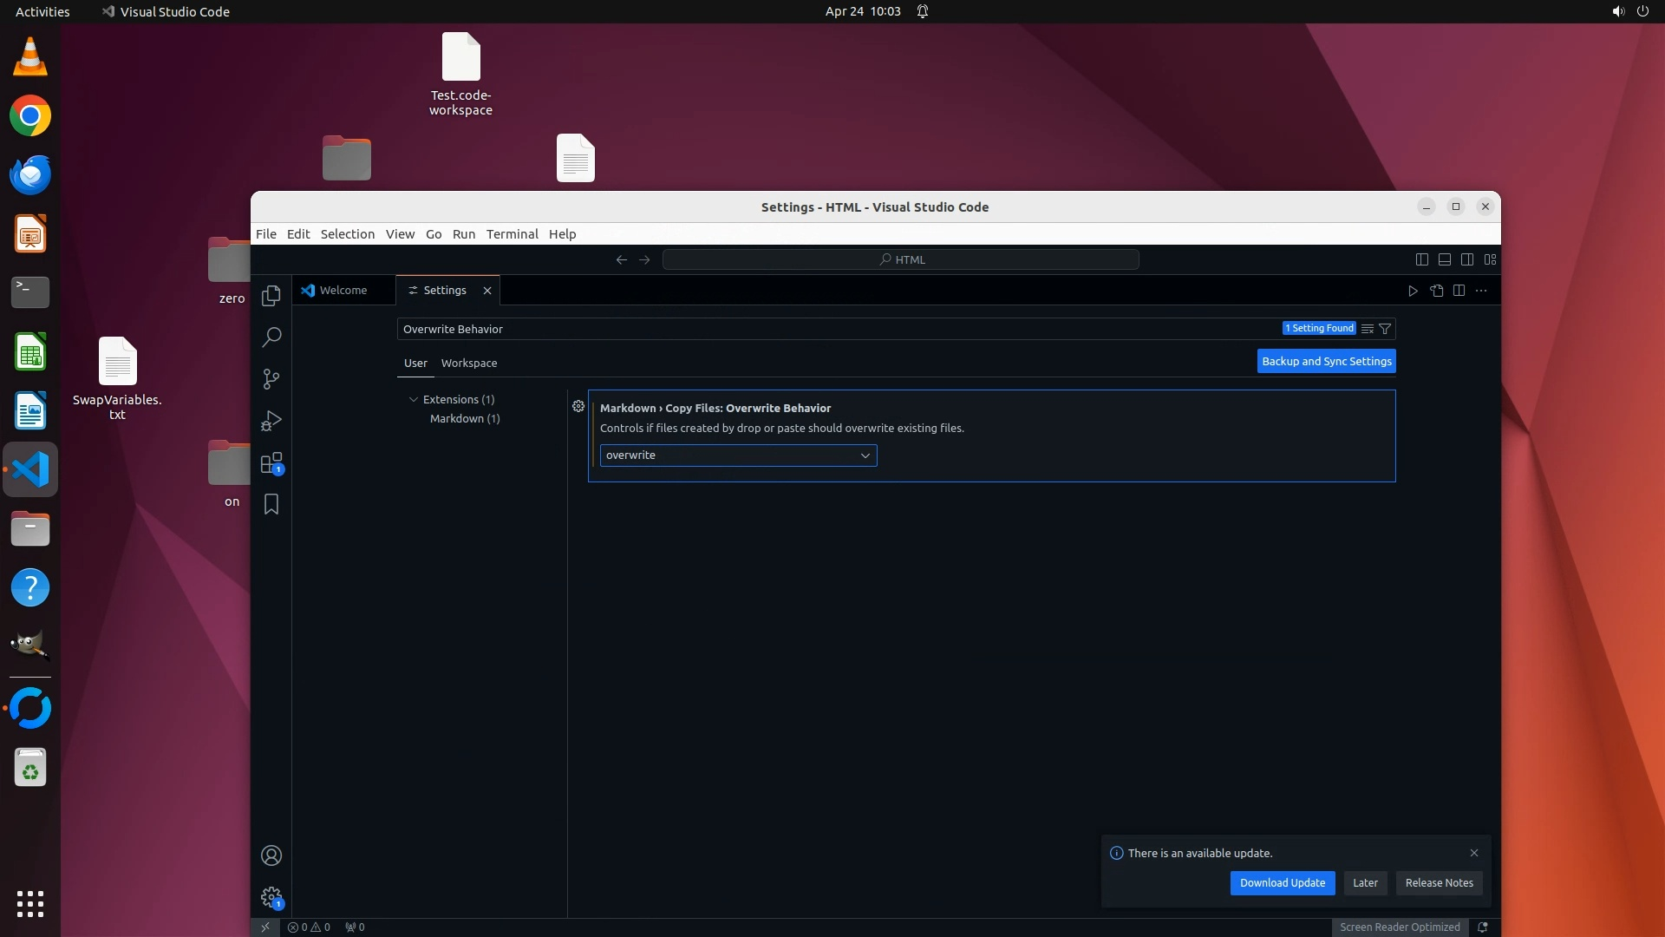Open the Bookmarks activity bar icon
Viewport: 1665px width, 937px height.
click(x=271, y=504)
